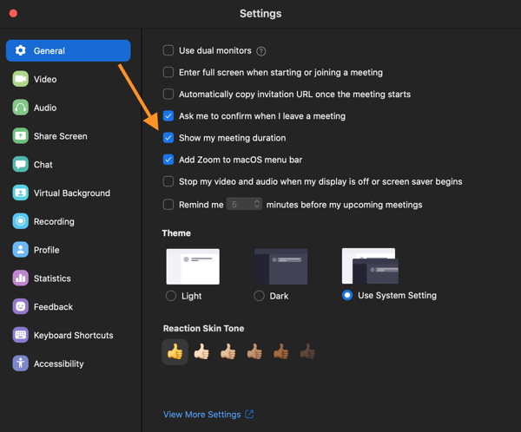Screen dimensions: 521x432
Task: Select Use System Setting radio button
Action: (x=347, y=295)
